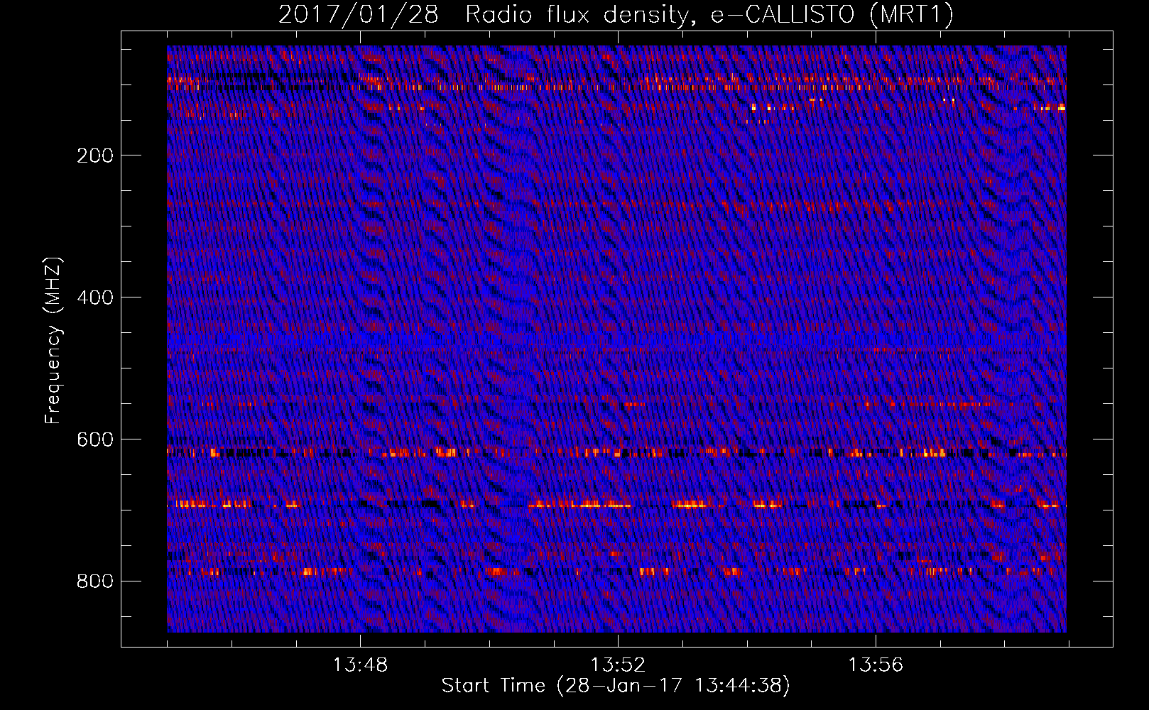Click the 400 frequency tick label
1149x710 pixels.
pyautogui.click(x=95, y=297)
